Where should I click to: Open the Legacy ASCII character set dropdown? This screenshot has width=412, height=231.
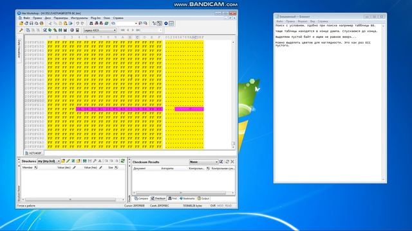100,30
